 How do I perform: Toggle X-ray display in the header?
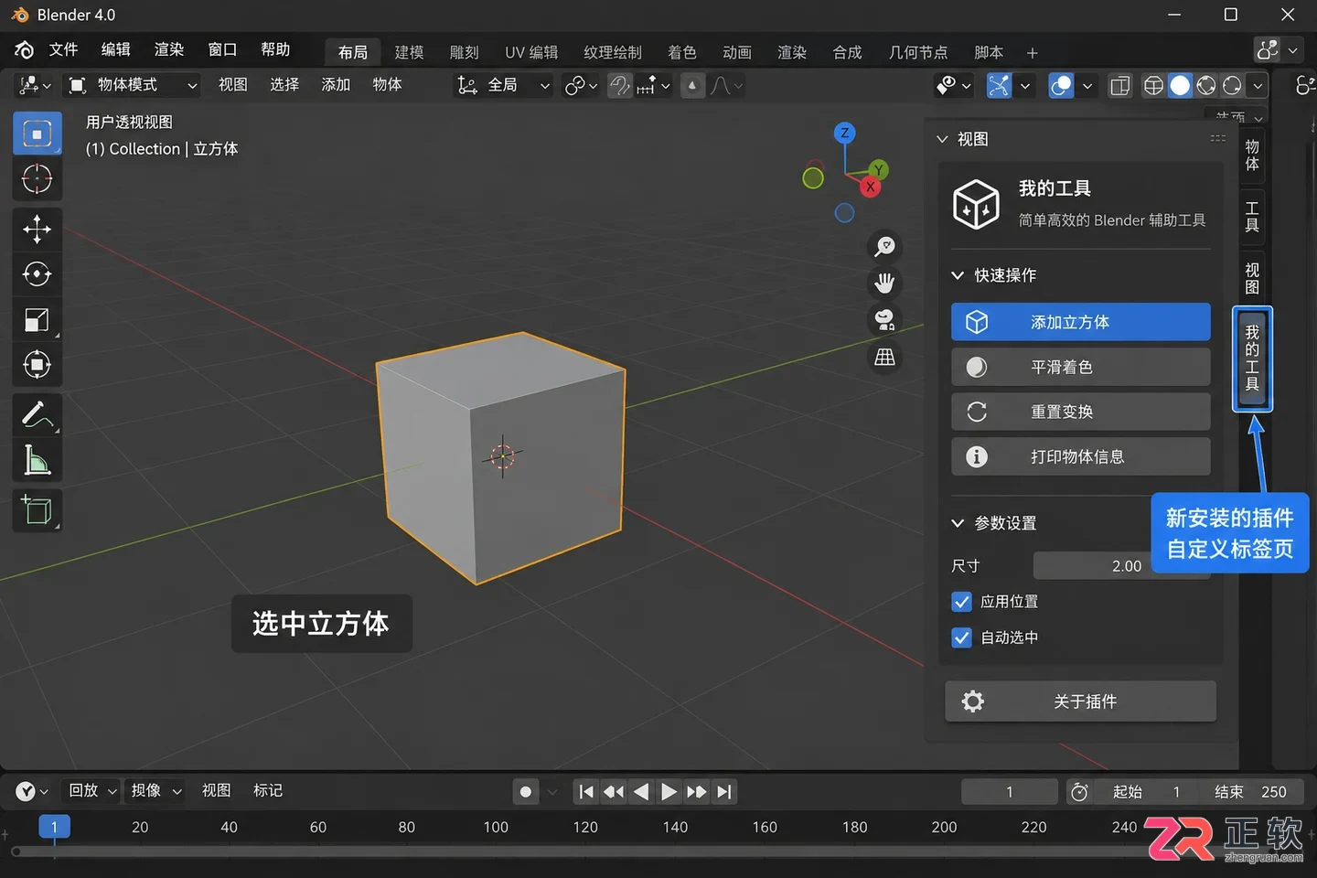[x=1119, y=85]
